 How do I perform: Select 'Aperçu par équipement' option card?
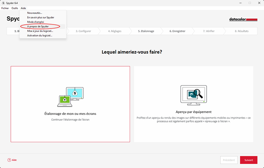coord(193,104)
